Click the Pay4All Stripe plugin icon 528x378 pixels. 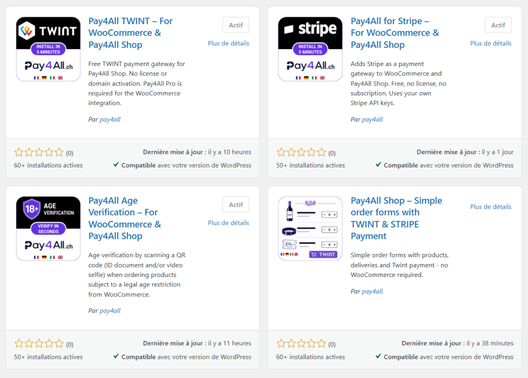pos(310,49)
